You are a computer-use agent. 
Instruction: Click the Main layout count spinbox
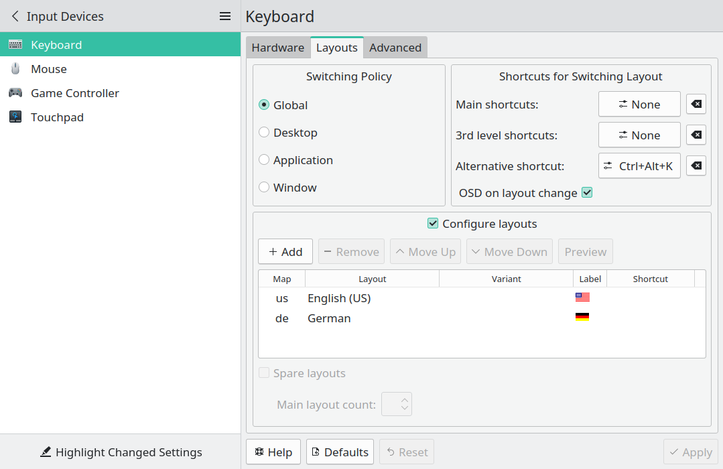tap(397, 405)
